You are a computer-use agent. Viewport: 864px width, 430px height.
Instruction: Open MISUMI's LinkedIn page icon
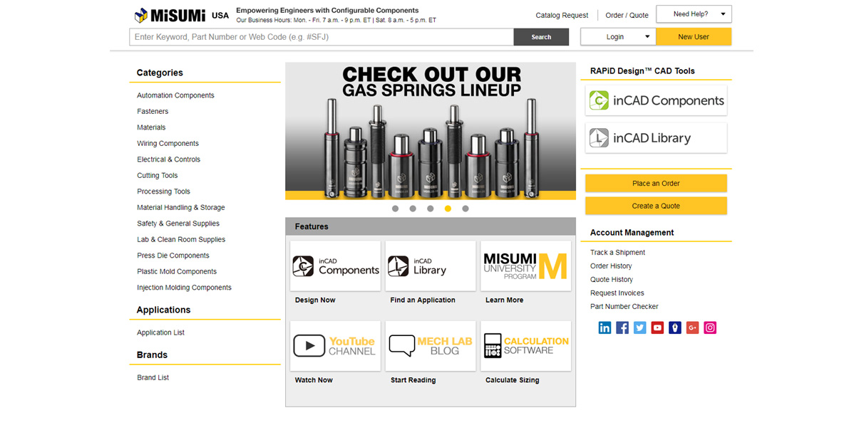coord(605,327)
